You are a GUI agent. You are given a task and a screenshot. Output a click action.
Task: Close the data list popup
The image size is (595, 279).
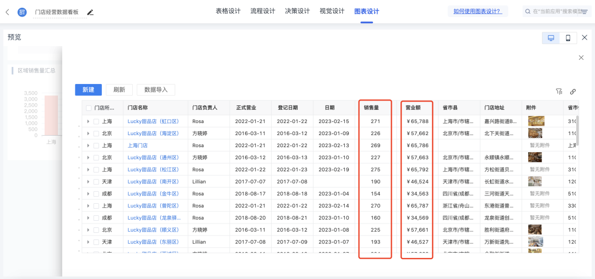click(x=581, y=58)
